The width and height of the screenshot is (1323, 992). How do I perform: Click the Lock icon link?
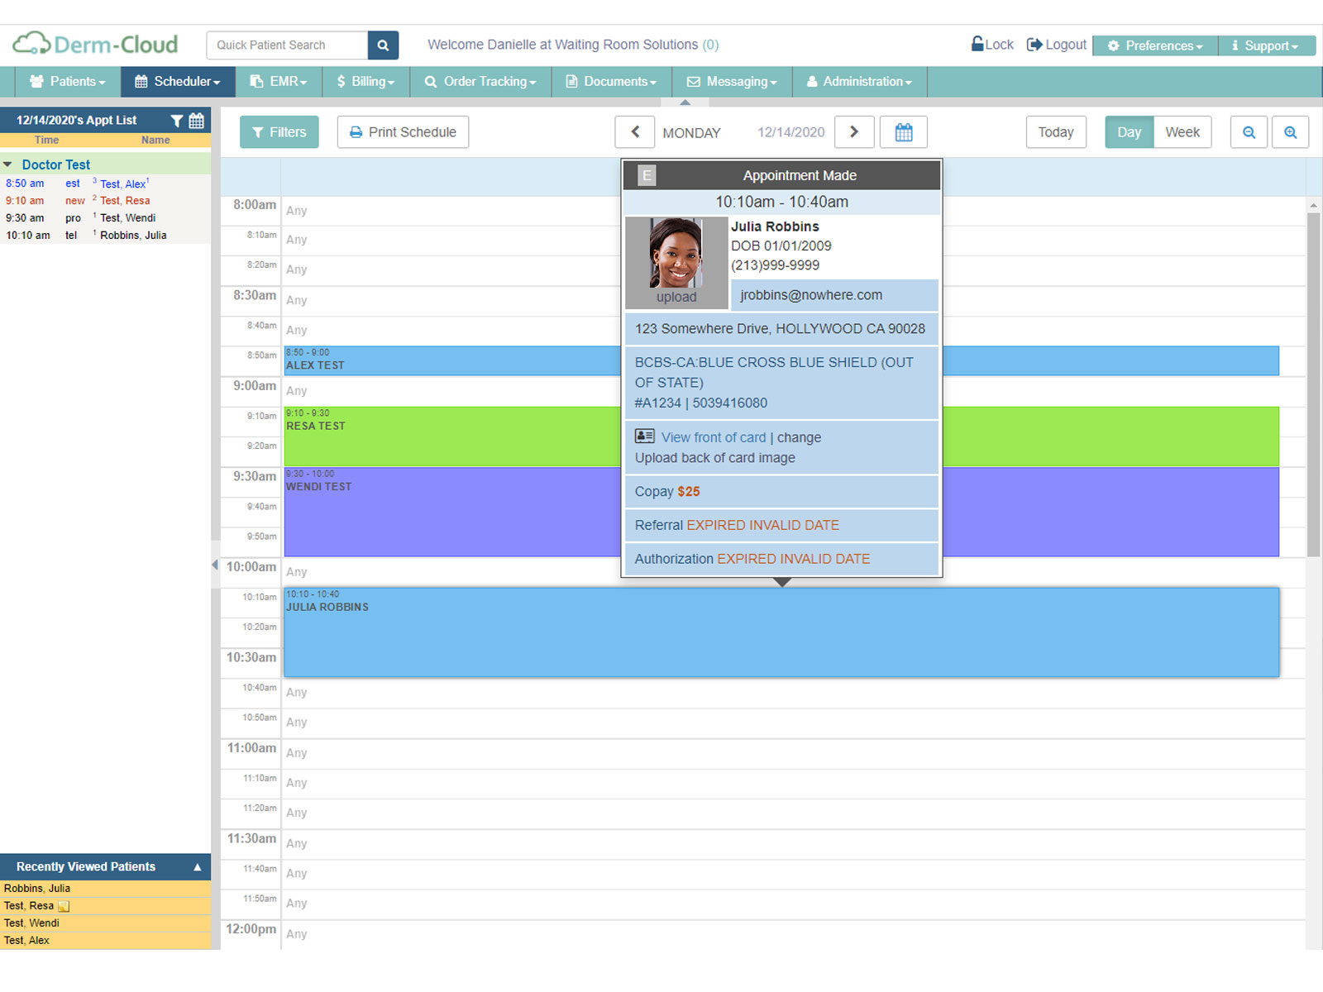[992, 45]
